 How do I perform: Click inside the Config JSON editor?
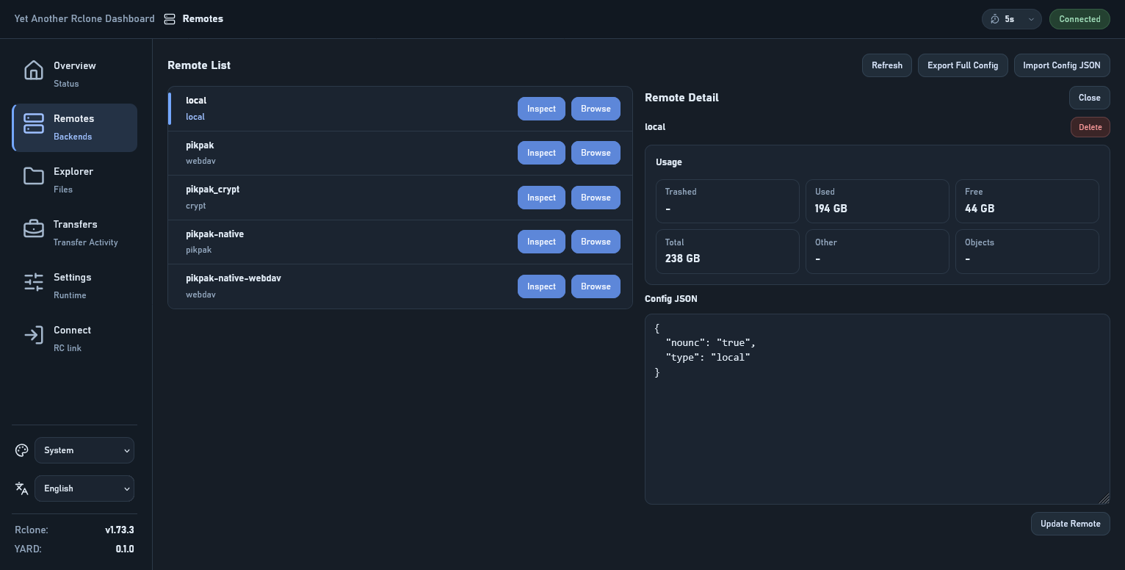coord(878,409)
